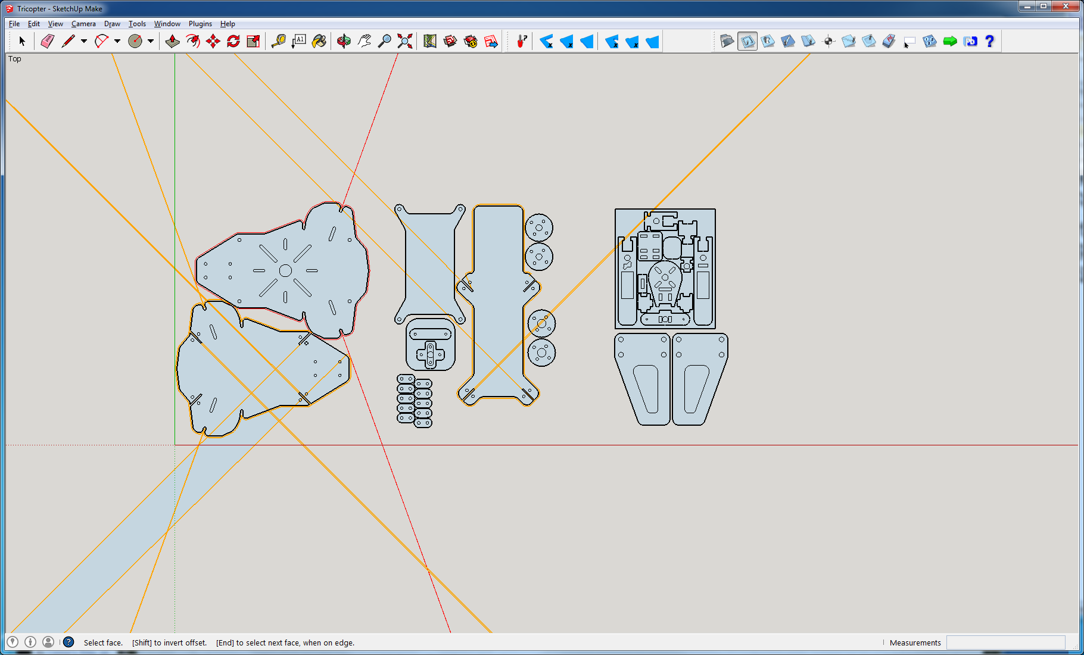
Task: Expand the Line tool dropdown arrow
Action: pyautogui.click(x=84, y=41)
